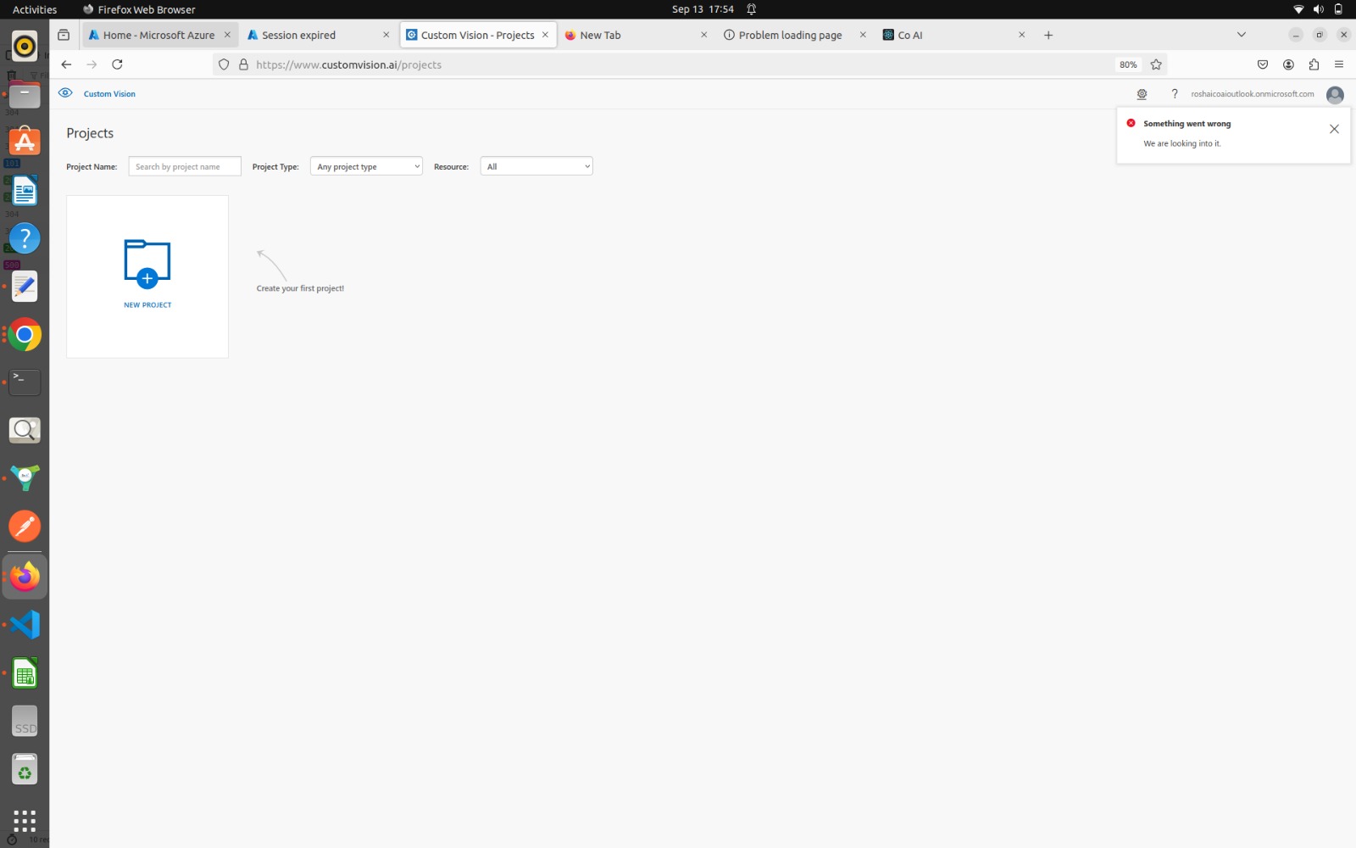The image size is (1356, 848).
Task: Open the text editor in dock
Action: tap(25, 287)
